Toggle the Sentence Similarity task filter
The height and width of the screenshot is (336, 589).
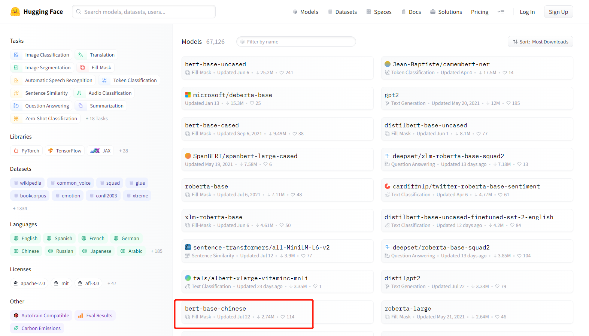[41, 93]
